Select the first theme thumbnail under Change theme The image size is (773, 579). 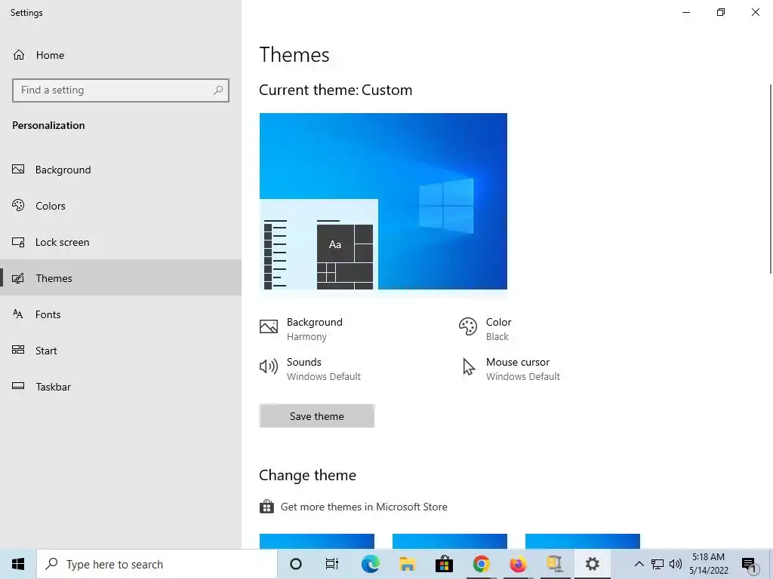click(317, 541)
